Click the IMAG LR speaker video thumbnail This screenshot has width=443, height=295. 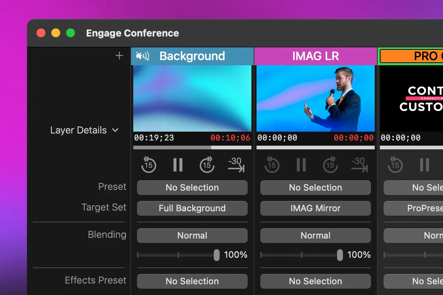(315, 98)
